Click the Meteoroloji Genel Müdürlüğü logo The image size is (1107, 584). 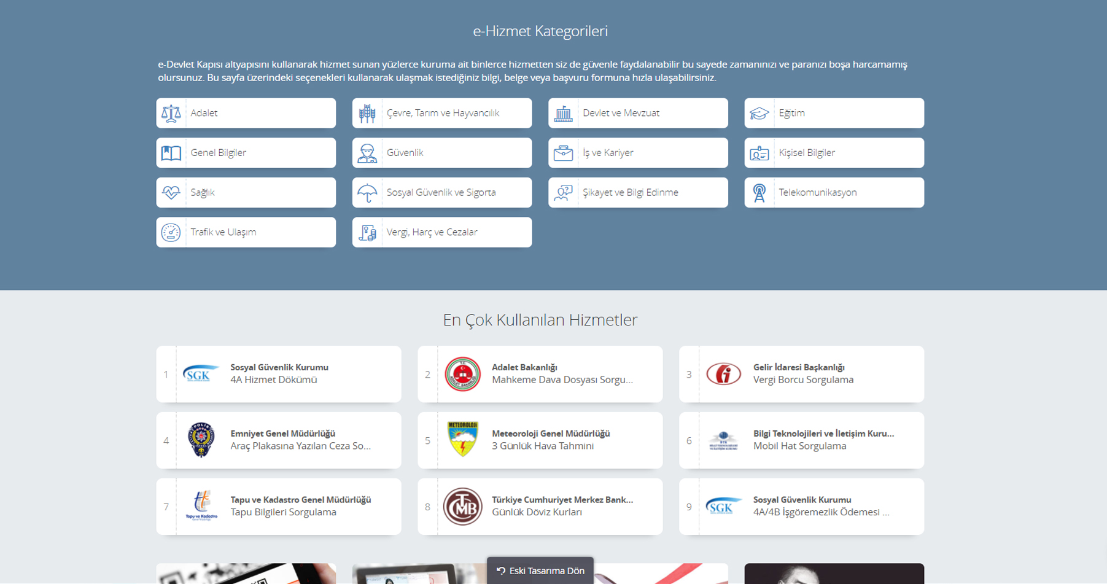point(462,440)
